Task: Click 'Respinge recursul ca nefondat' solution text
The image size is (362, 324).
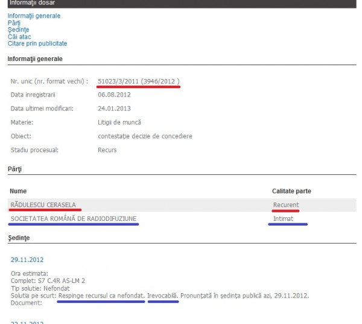Action: pyautogui.click(x=101, y=295)
